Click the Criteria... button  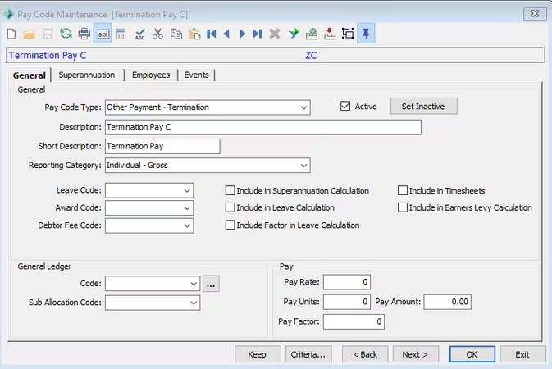tap(309, 354)
